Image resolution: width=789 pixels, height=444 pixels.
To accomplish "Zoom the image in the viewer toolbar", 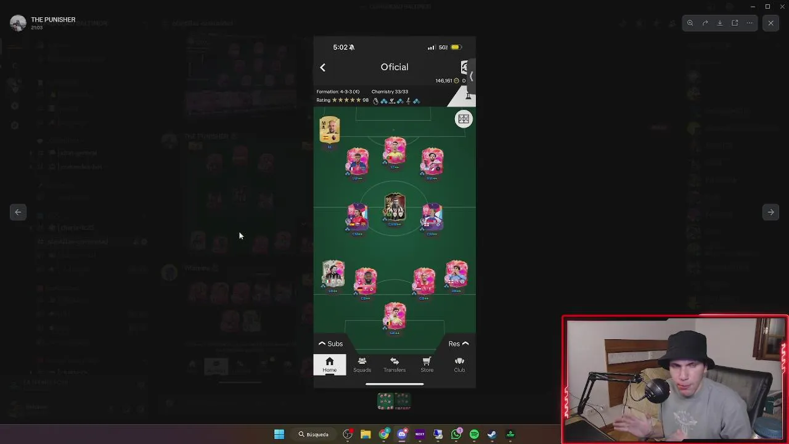I will 690,23.
